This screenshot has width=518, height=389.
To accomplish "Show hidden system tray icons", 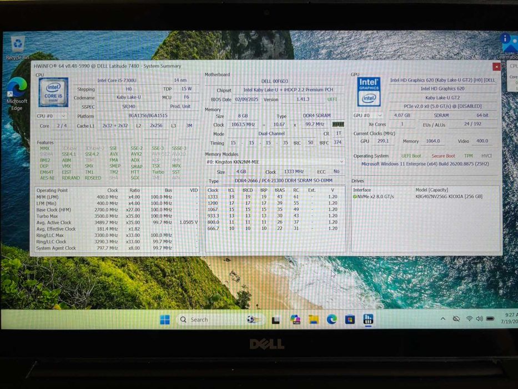I will [442, 319].
